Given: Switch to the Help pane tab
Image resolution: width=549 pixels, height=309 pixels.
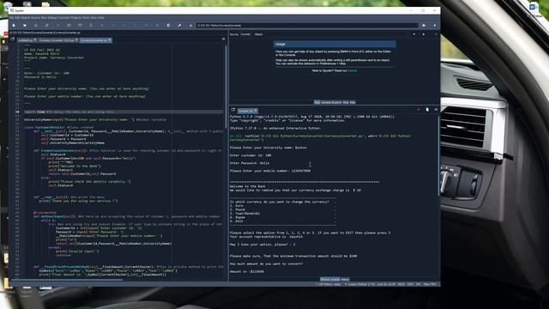Looking at the screenshot, I should tap(317, 102).
